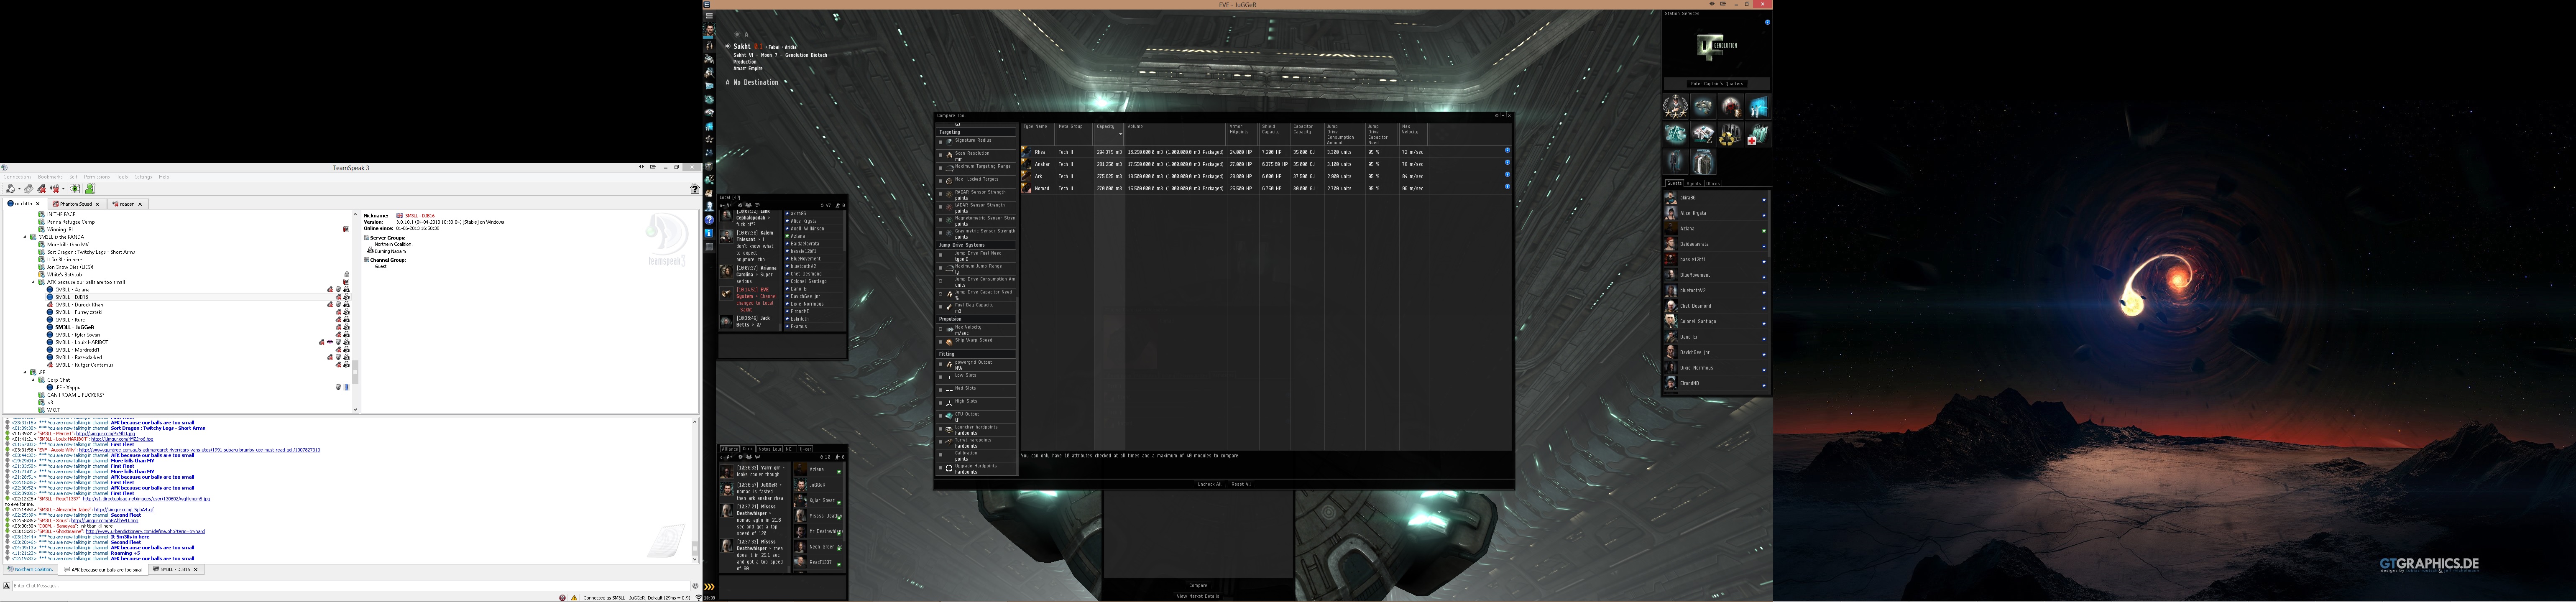Collapse the '.EE' channel group

tap(25, 372)
